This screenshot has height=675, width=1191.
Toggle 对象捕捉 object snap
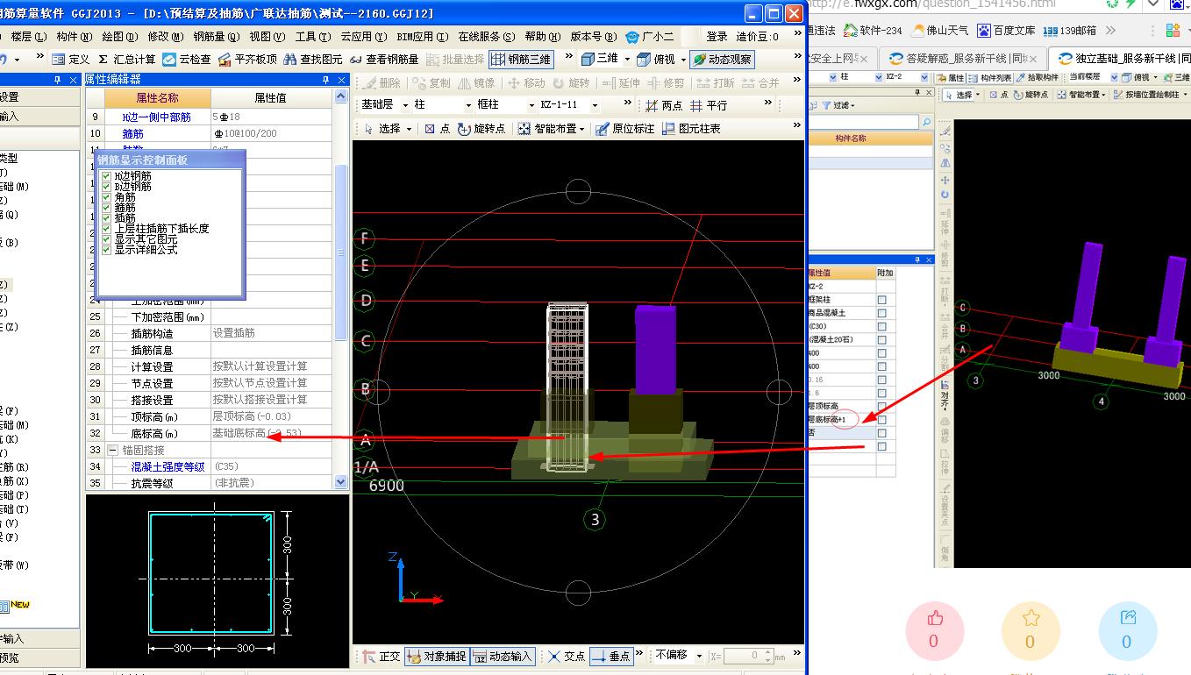[x=437, y=656]
